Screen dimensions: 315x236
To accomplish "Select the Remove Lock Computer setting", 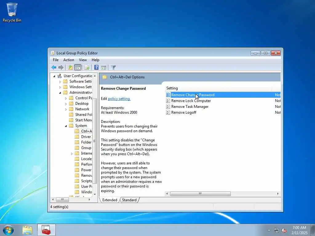I will pyautogui.click(x=191, y=101).
